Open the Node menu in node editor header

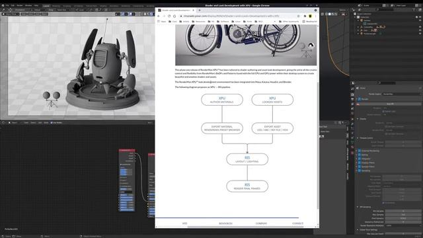(x=46, y=123)
